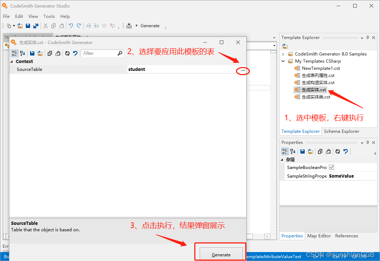The width and height of the screenshot is (380, 261).
Task: Click Copy properties icon in Generator dialog
Action: tap(50, 53)
